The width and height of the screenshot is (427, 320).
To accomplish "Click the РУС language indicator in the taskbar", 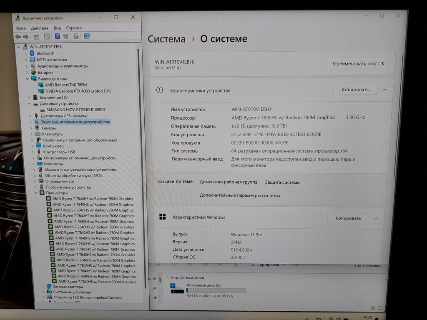I will pos(319,319).
